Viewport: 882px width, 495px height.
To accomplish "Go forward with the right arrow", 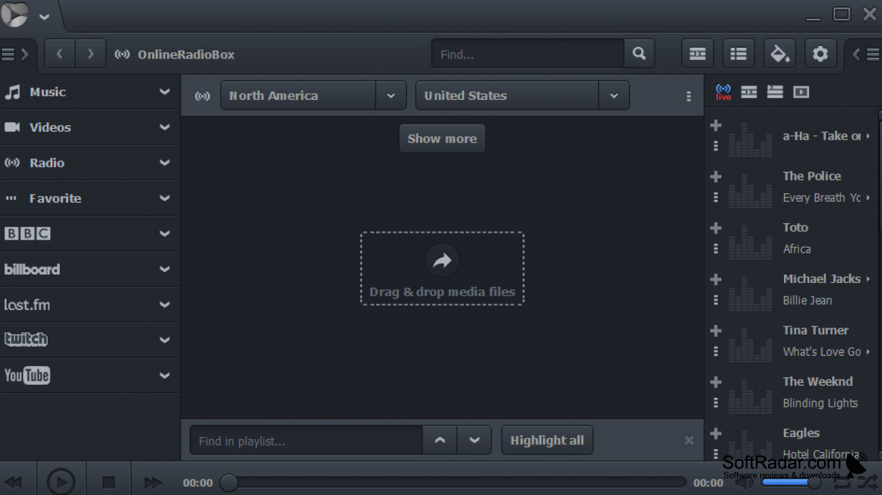I will 90,54.
